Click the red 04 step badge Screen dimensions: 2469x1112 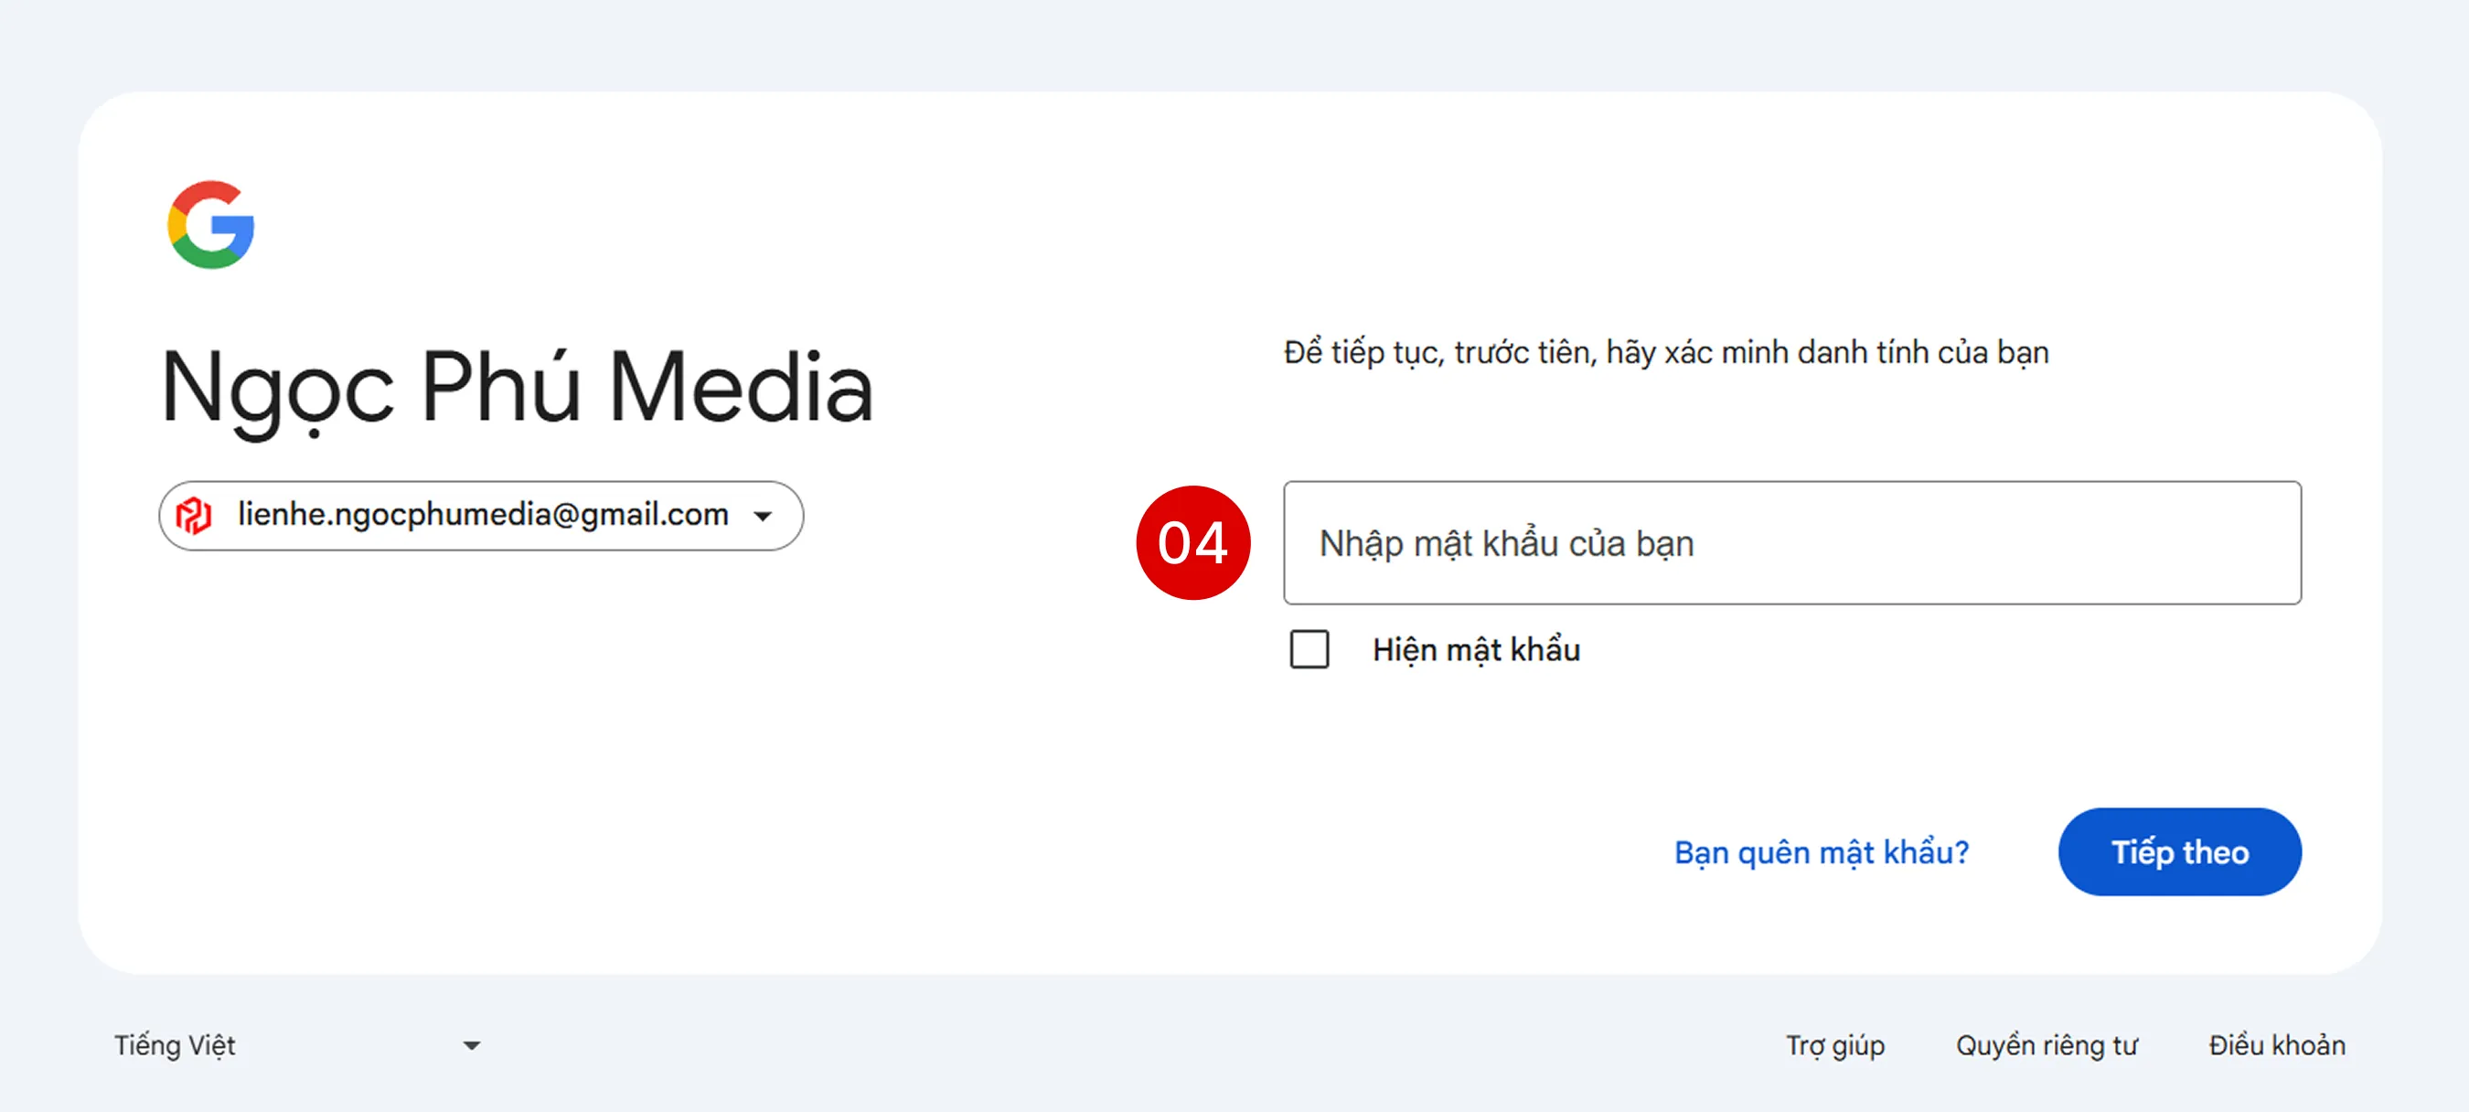pos(1194,543)
